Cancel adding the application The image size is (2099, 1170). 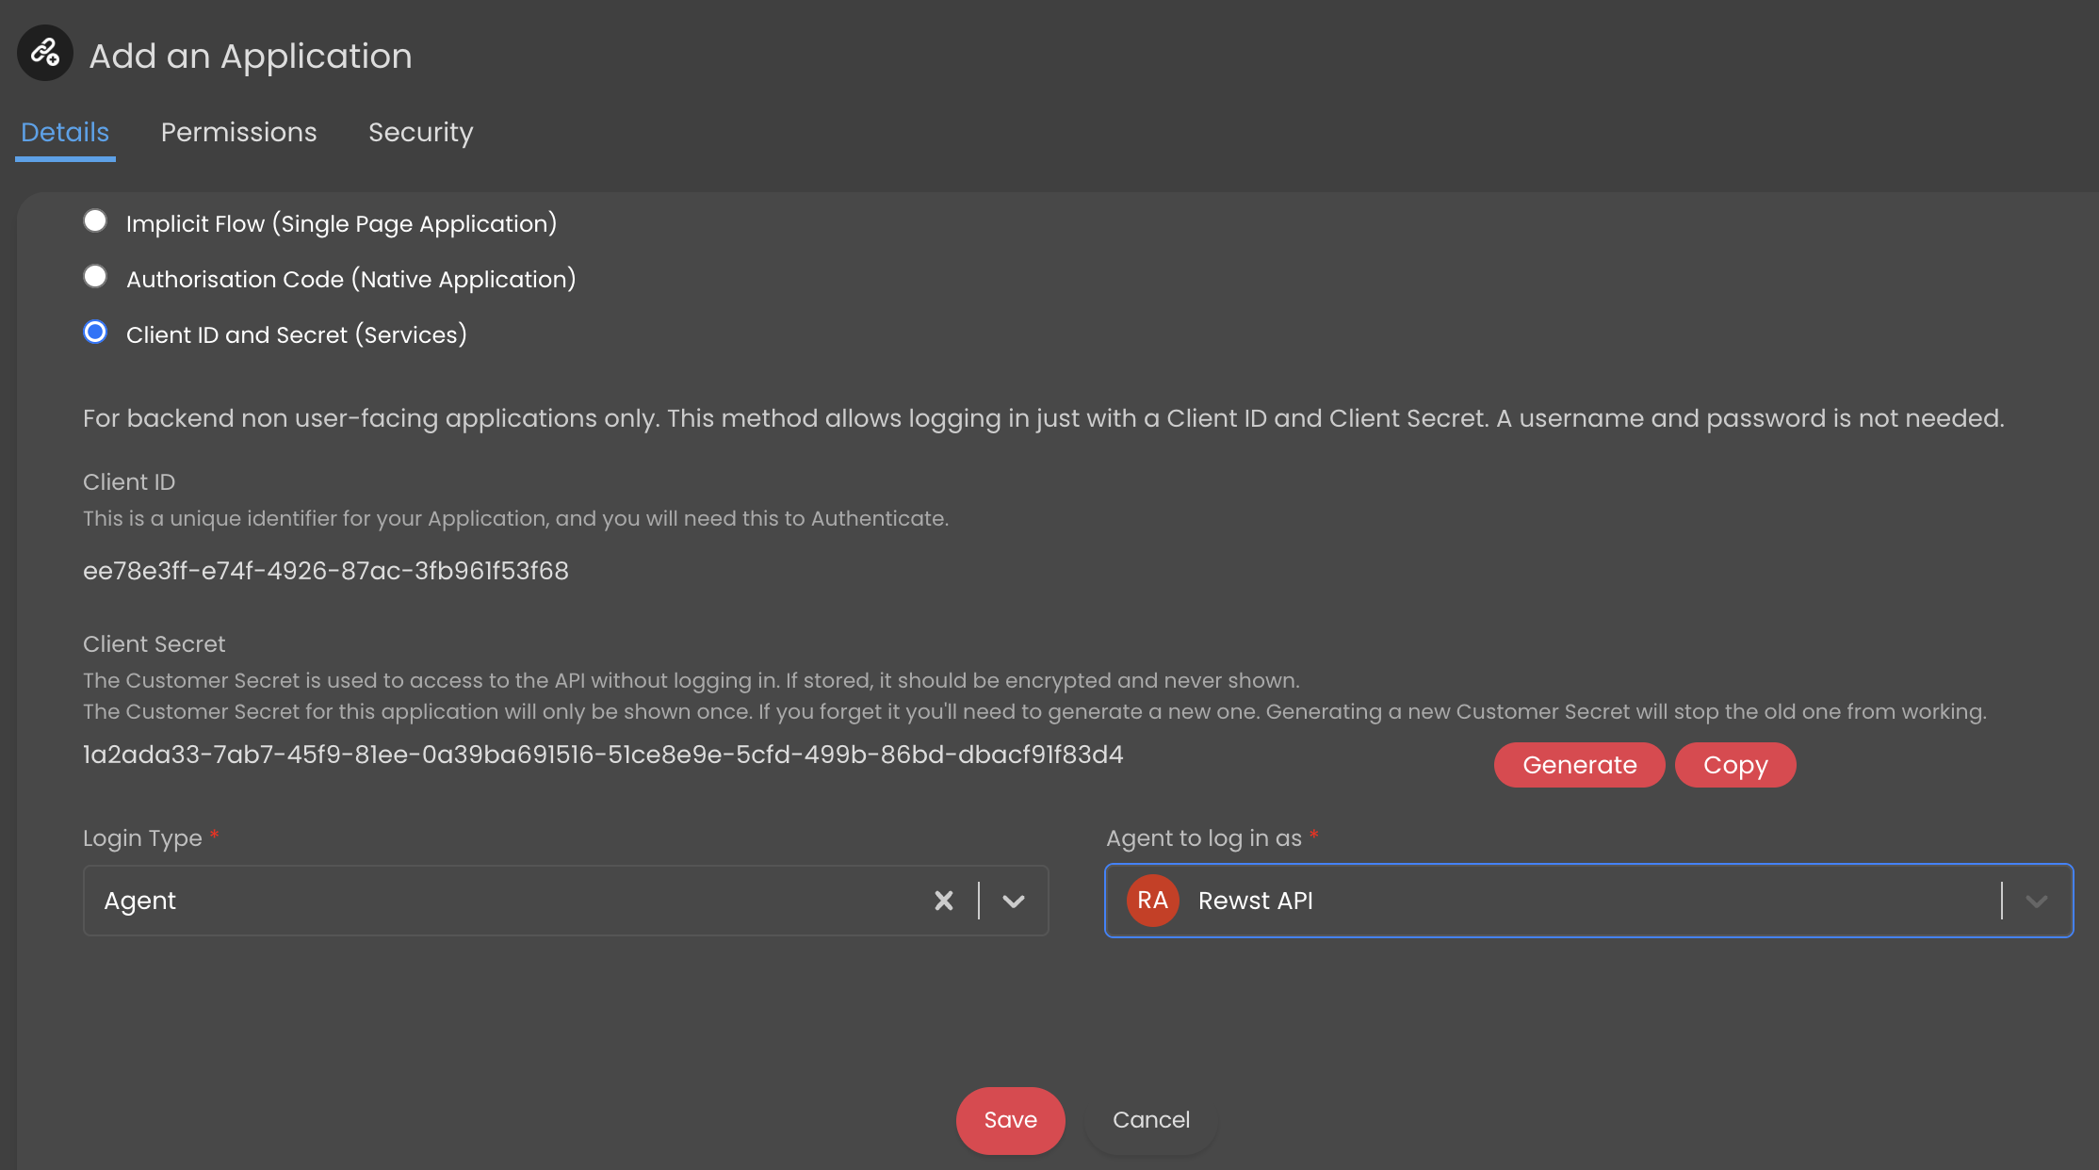click(x=1150, y=1120)
